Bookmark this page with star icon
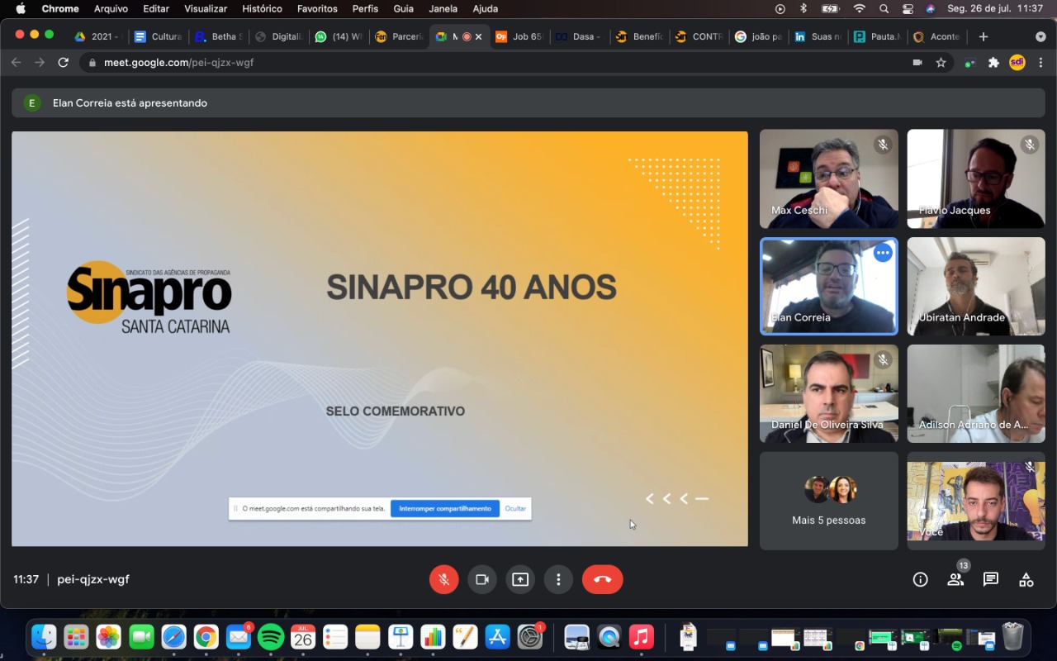1057x661 pixels. 941,62
